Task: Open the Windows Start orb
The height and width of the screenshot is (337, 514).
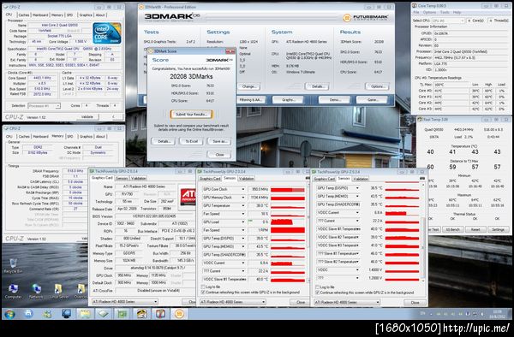Action: pyautogui.click(x=9, y=314)
